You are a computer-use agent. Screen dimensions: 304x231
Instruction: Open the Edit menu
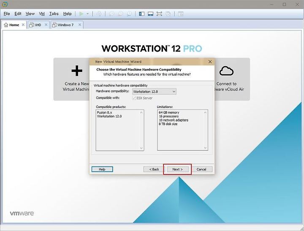[18, 14]
